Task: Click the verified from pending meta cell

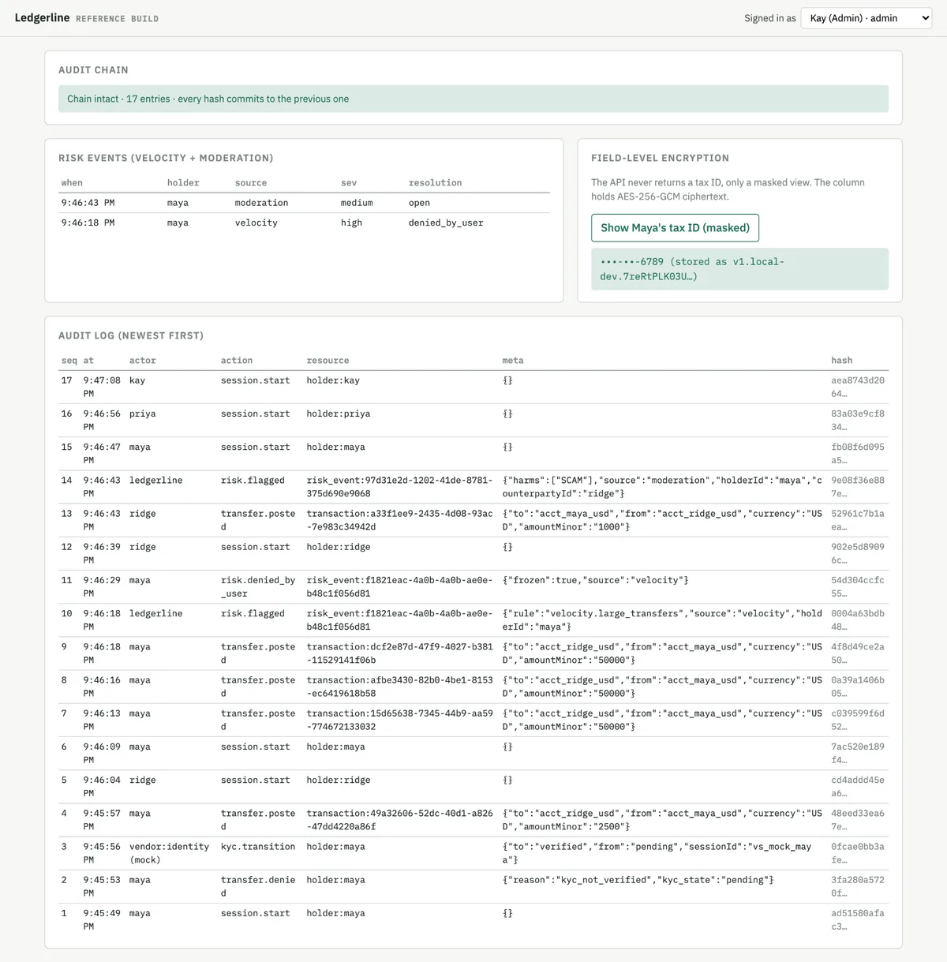Action: (x=657, y=853)
